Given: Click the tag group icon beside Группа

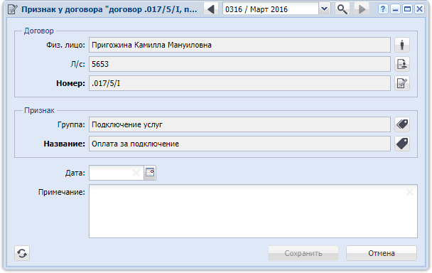Looking at the screenshot, I should (402, 124).
